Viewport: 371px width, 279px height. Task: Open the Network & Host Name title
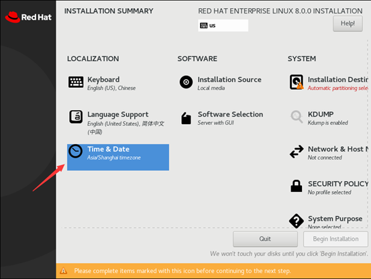[x=338, y=149]
